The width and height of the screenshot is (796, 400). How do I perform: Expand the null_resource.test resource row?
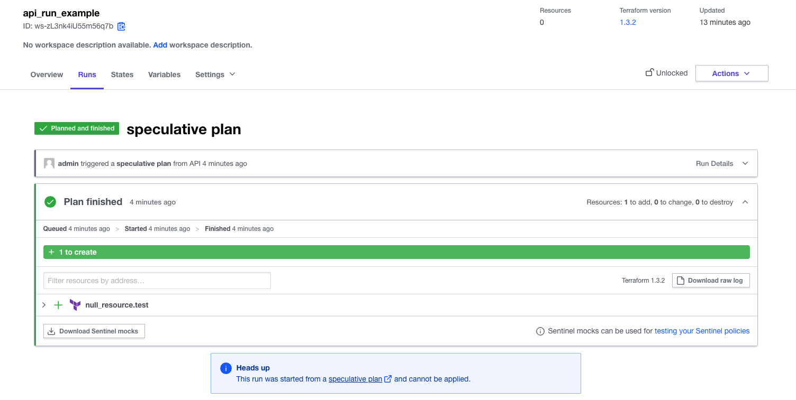tap(44, 305)
